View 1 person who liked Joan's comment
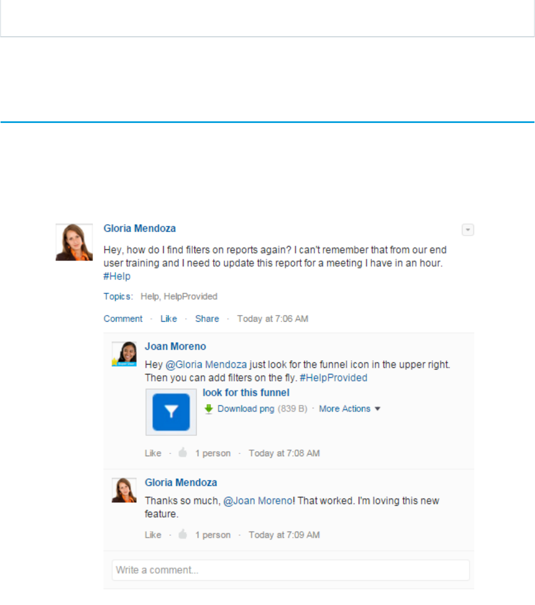The width and height of the screenshot is (535, 605). (213, 453)
